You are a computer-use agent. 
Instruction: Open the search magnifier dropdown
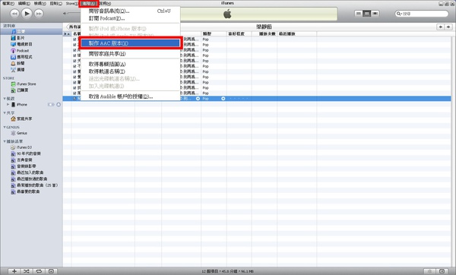399,14
